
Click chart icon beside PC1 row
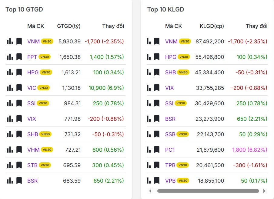tap(149, 150)
